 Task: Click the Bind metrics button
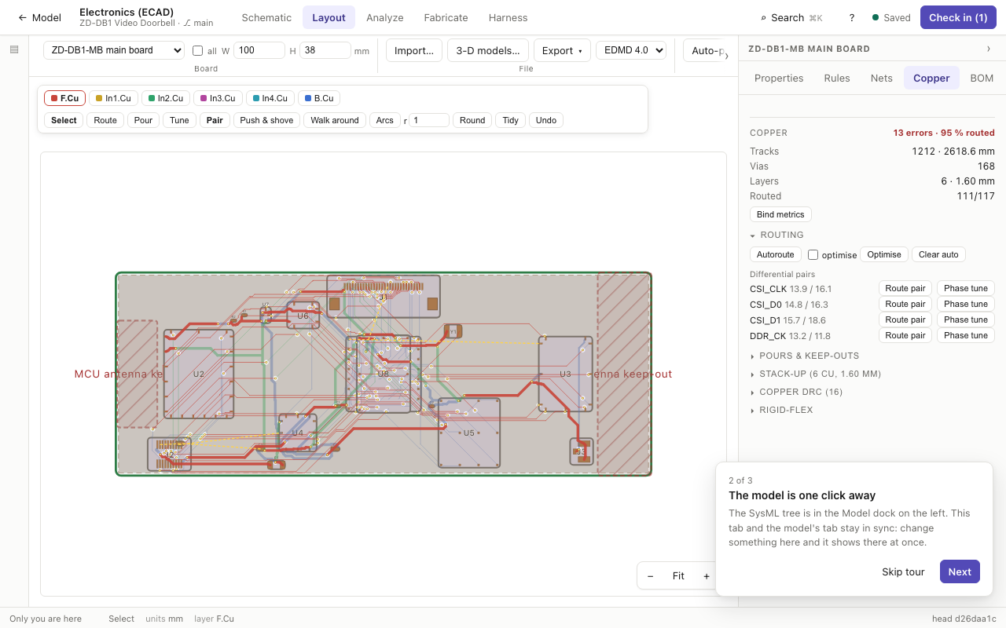[x=780, y=214]
